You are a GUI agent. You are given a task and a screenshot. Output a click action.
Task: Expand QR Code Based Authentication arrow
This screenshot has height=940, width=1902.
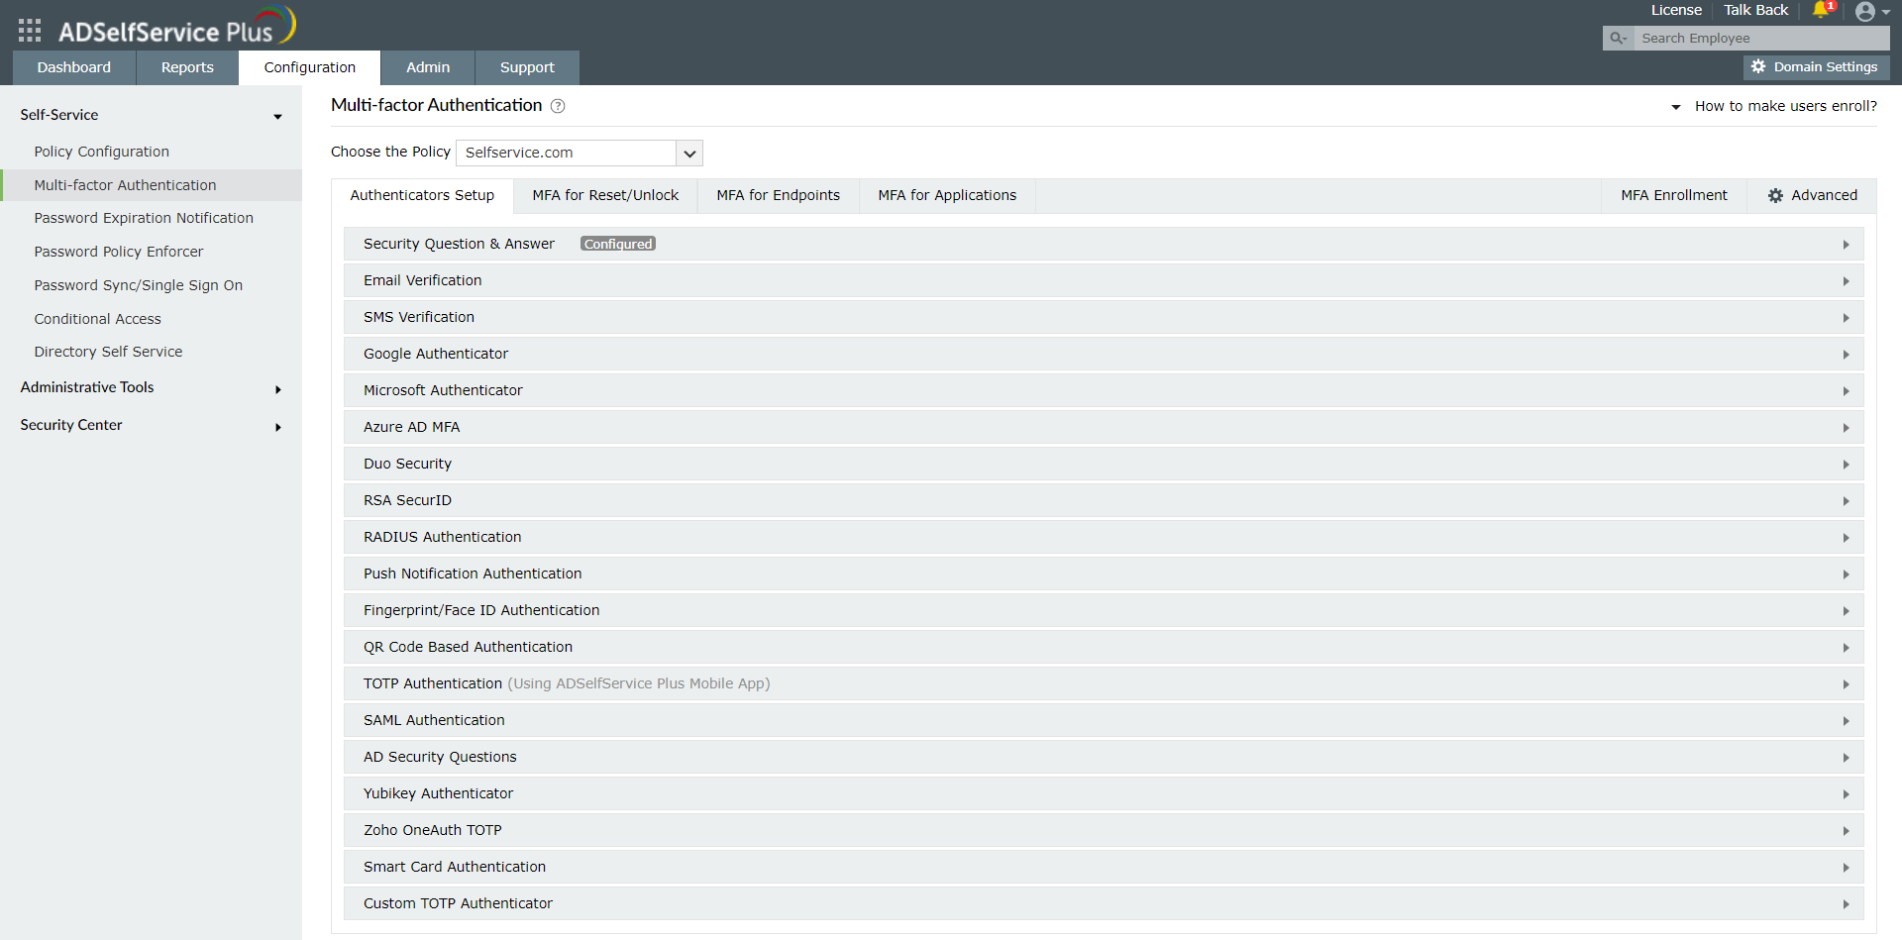(1847, 648)
